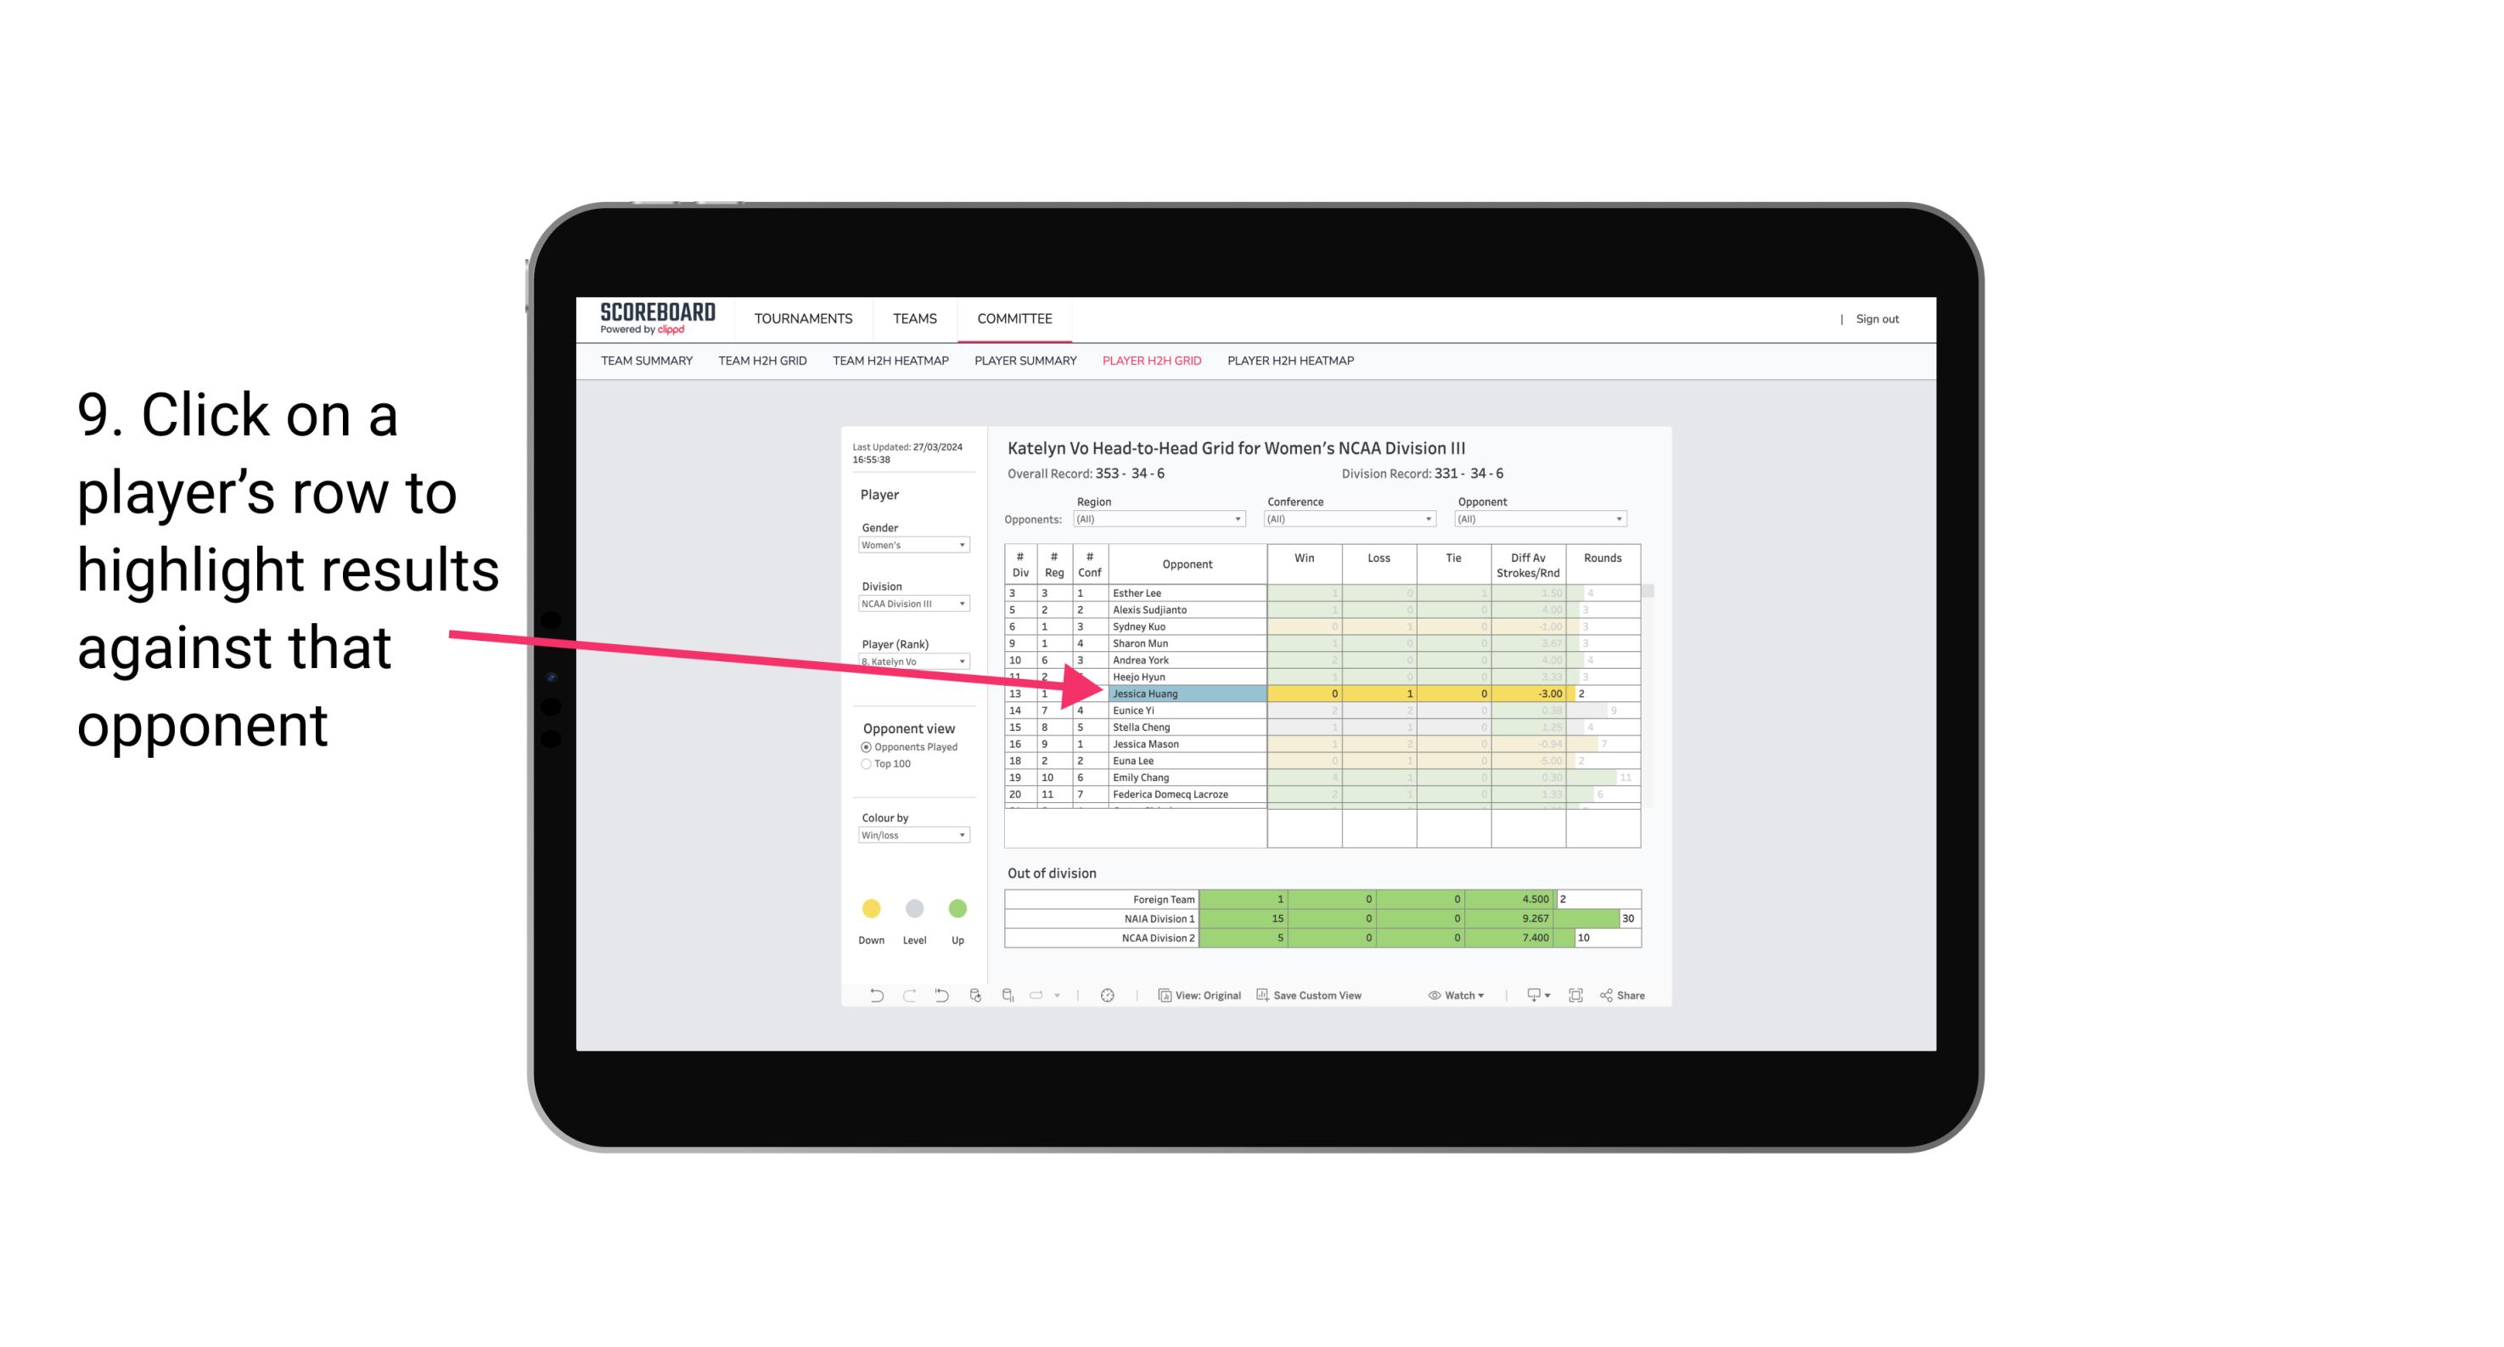The width and height of the screenshot is (2504, 1347).
Task: Select the yellow Down color swatch
Action: tap(871, 906)
